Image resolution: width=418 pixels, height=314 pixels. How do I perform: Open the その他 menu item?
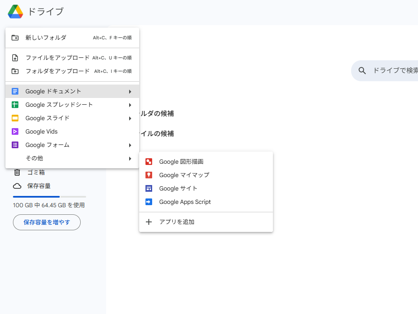pyautogui.click(x=72, y=158)
